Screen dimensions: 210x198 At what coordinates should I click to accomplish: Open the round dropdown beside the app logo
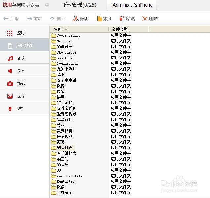coord(47,5)
